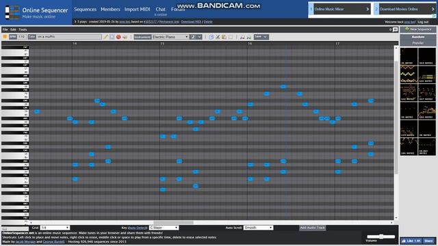Click the Auto Detect key link

pos(138,228)
